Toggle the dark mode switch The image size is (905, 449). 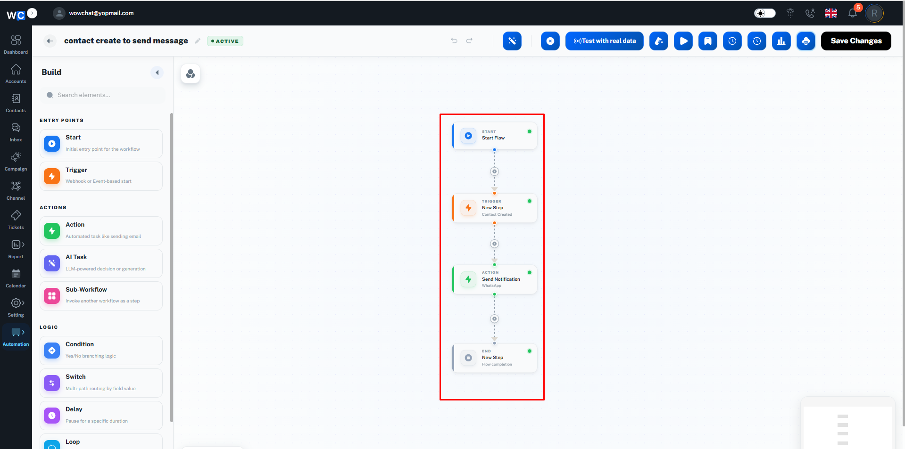click(x=764, y=13)
